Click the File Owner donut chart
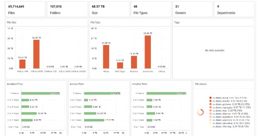 click(200, 112)
